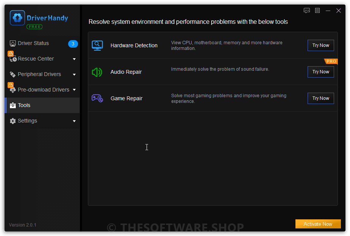The image size is (350, 236).
Task: Click the Peripheral Drivers plug icon
Action: click(x=12, y=74)
